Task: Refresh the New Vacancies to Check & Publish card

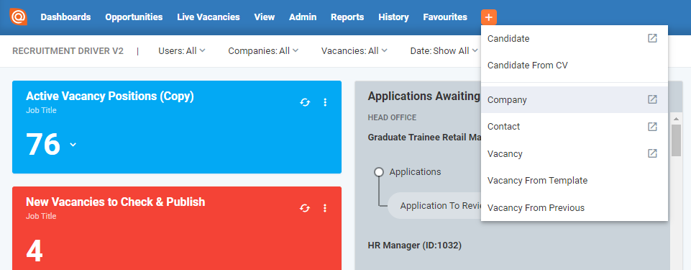Action: 305,208
